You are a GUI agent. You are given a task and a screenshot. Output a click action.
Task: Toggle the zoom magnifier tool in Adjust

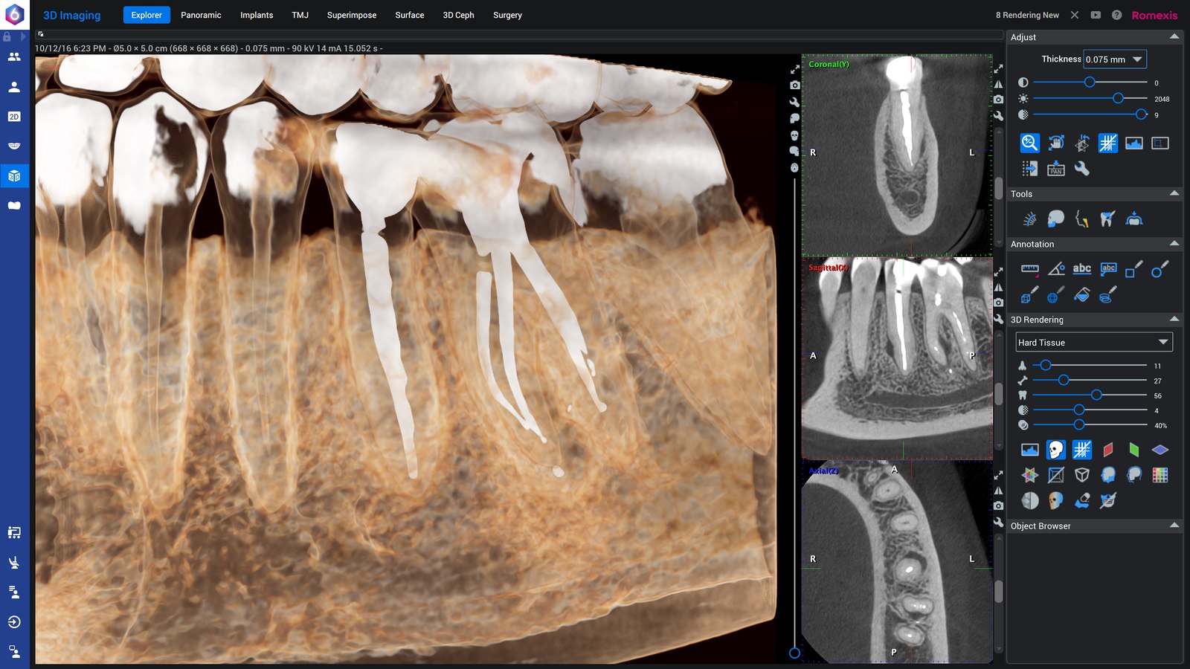1030,143
